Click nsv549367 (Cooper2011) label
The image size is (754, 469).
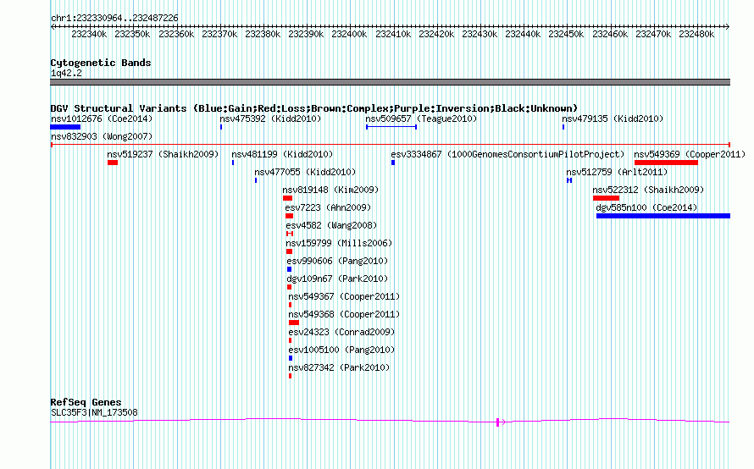(x=344, y=296)
